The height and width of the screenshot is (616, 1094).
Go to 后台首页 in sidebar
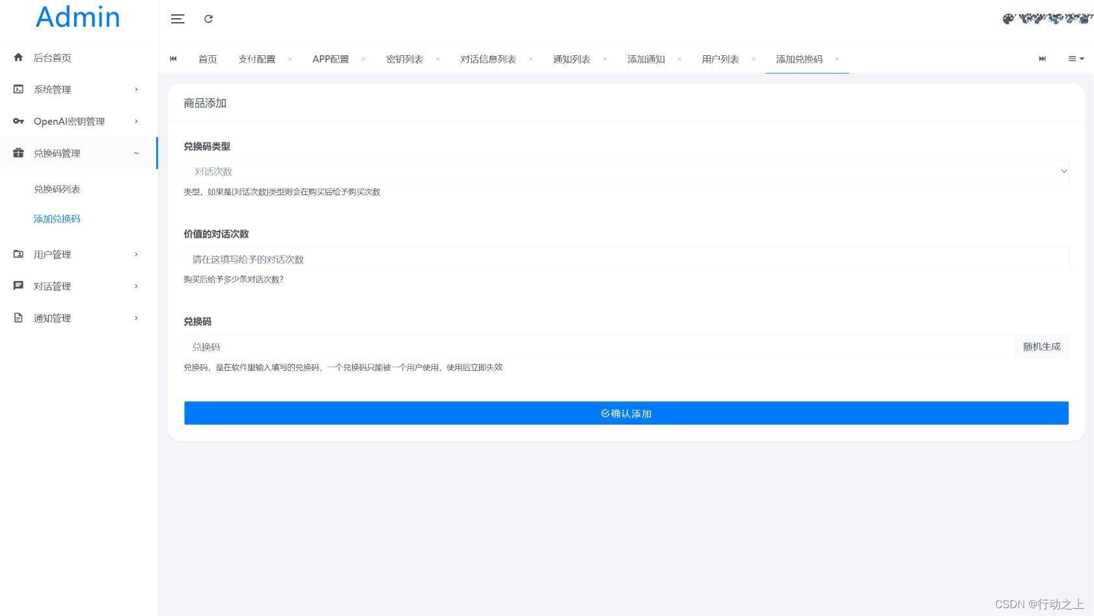pos(52,58)
